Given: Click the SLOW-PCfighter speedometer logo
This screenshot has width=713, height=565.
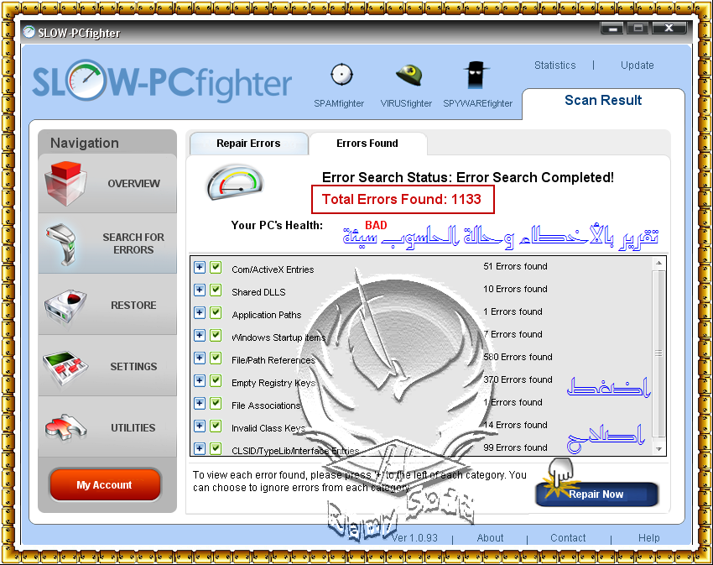Looking at the screenshot, I should [86, 80].
